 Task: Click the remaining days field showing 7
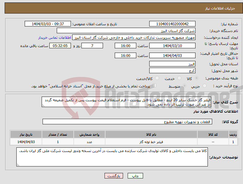coord(92,46)
